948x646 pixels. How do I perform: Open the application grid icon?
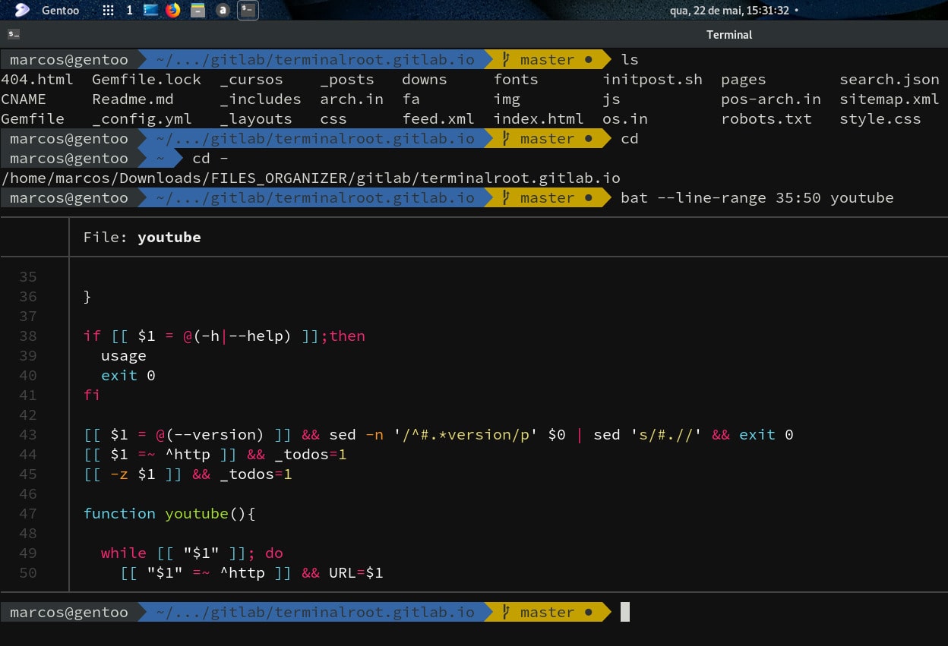point(108,10)
